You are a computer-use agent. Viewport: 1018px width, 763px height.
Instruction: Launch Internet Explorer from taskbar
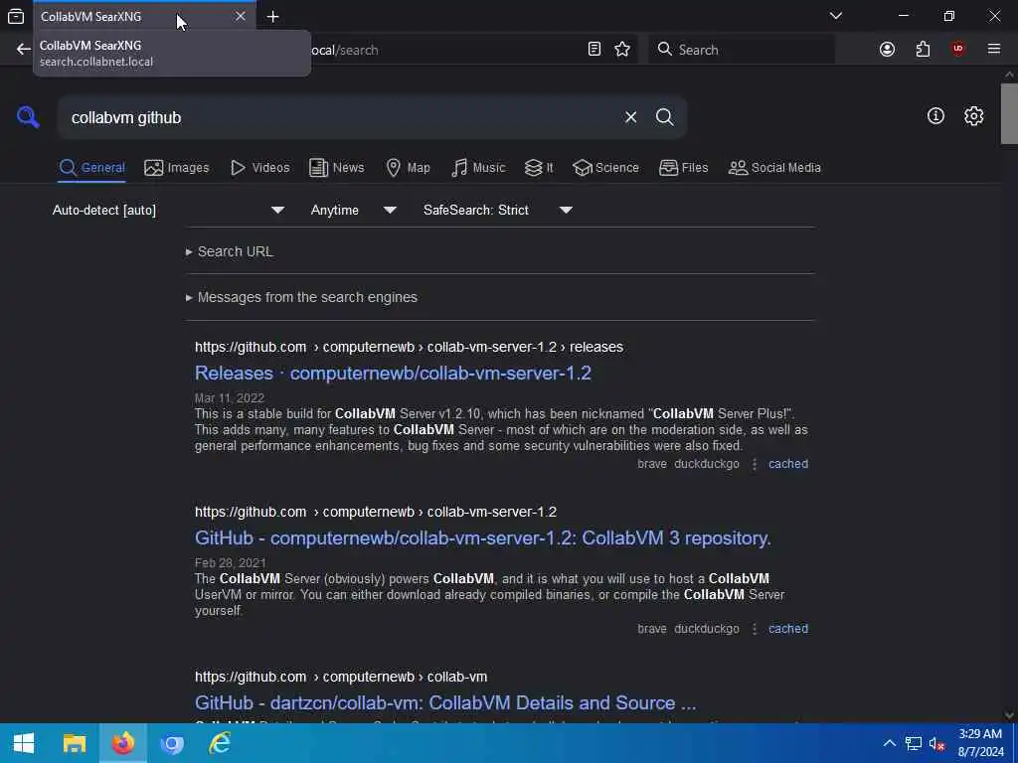[220, 743]
